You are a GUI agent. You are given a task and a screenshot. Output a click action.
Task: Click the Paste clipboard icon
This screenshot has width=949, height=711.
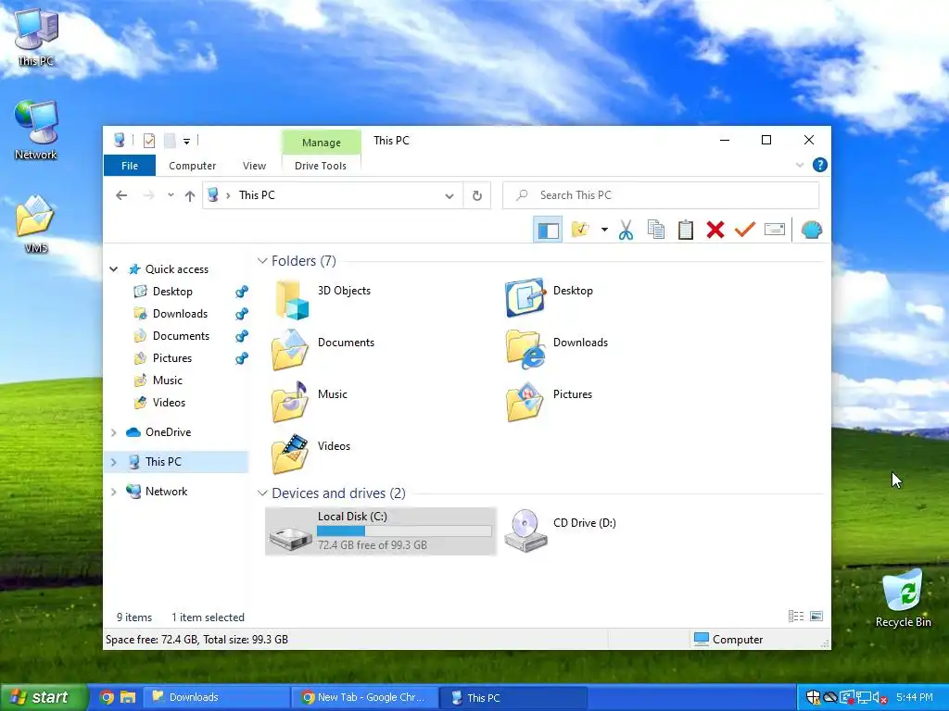click(685, 230)
